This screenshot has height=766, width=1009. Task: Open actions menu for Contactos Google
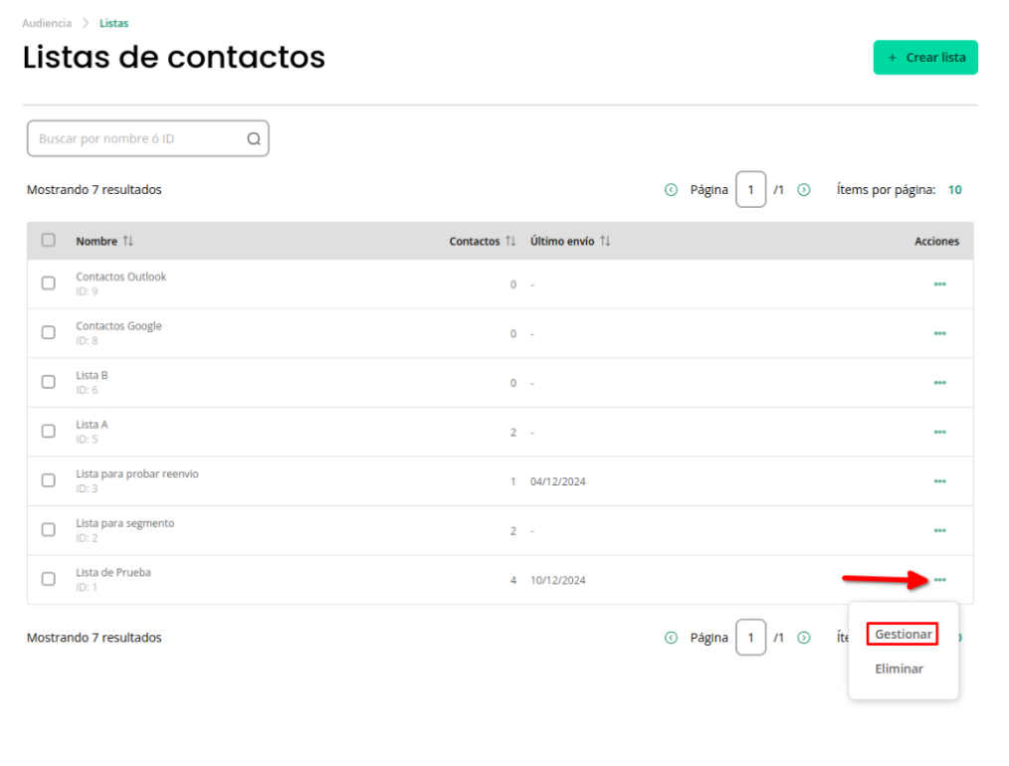click(x=939, y=334)
